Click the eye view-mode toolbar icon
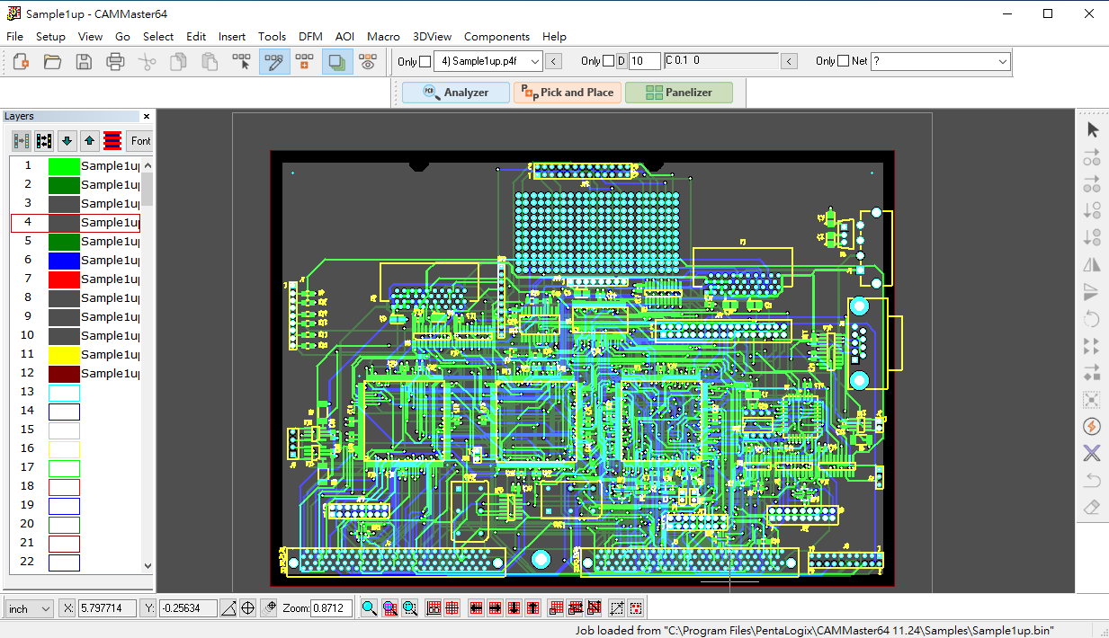The image size is (1109, 638). click(367, 62)
